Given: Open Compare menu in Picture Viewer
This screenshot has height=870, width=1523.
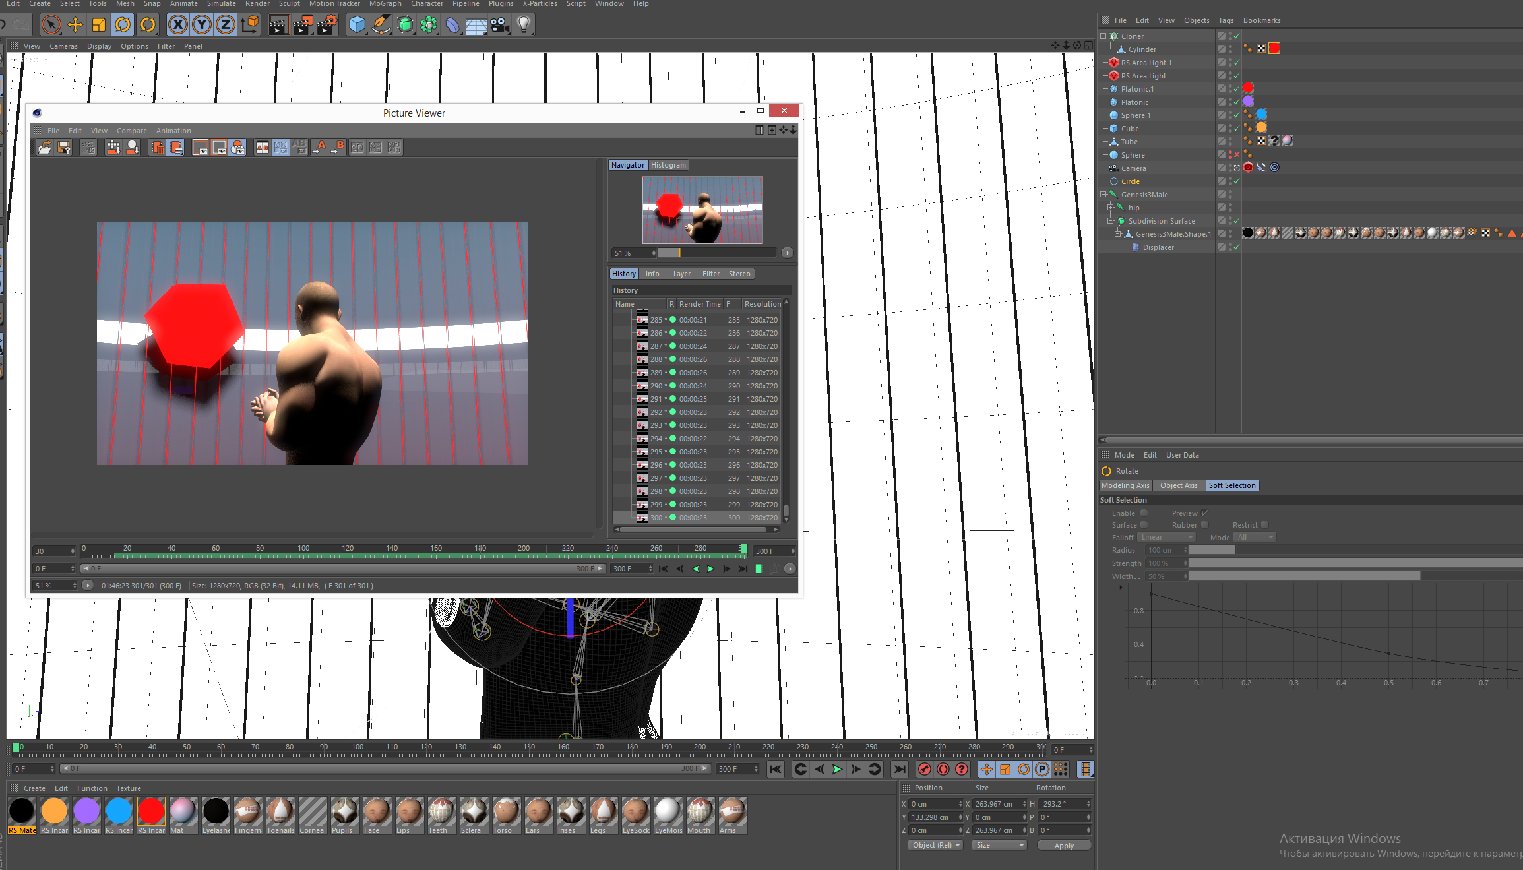Looking at the screenshot, I should coord(132,131).
